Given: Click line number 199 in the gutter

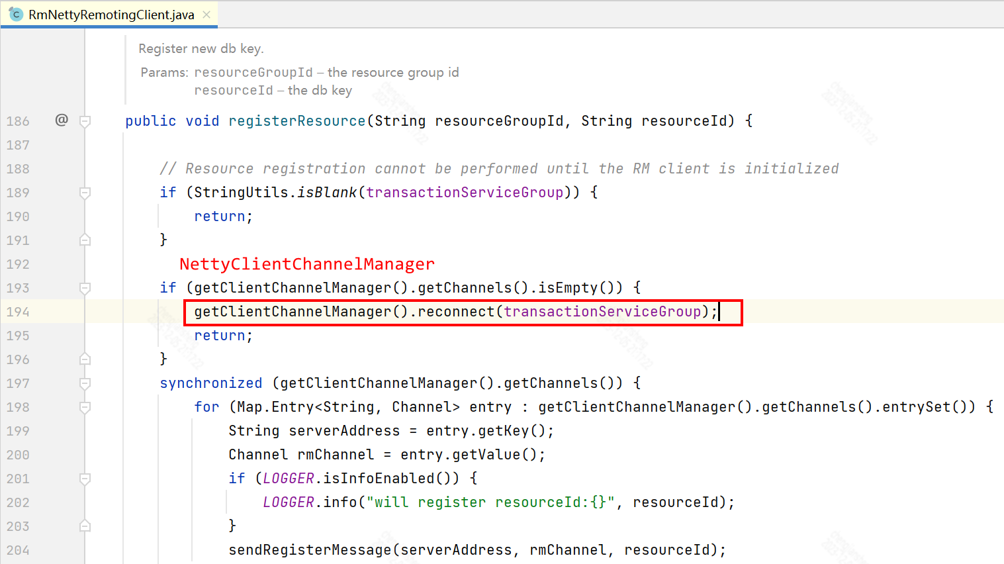Looking at the screenshot, I should point(18,431).
